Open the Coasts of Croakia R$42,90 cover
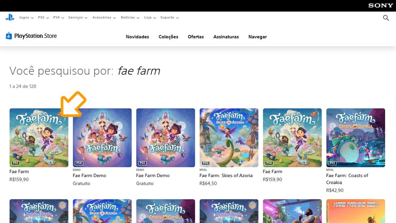 tap(356, 138)
